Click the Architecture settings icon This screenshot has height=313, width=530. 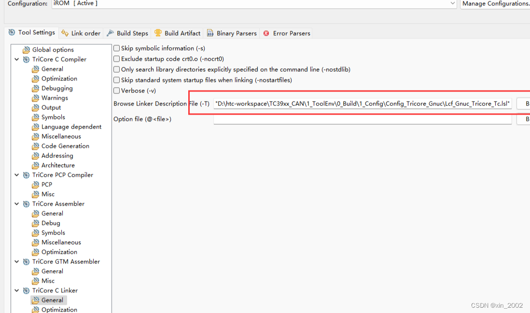[x=36, y=165]
